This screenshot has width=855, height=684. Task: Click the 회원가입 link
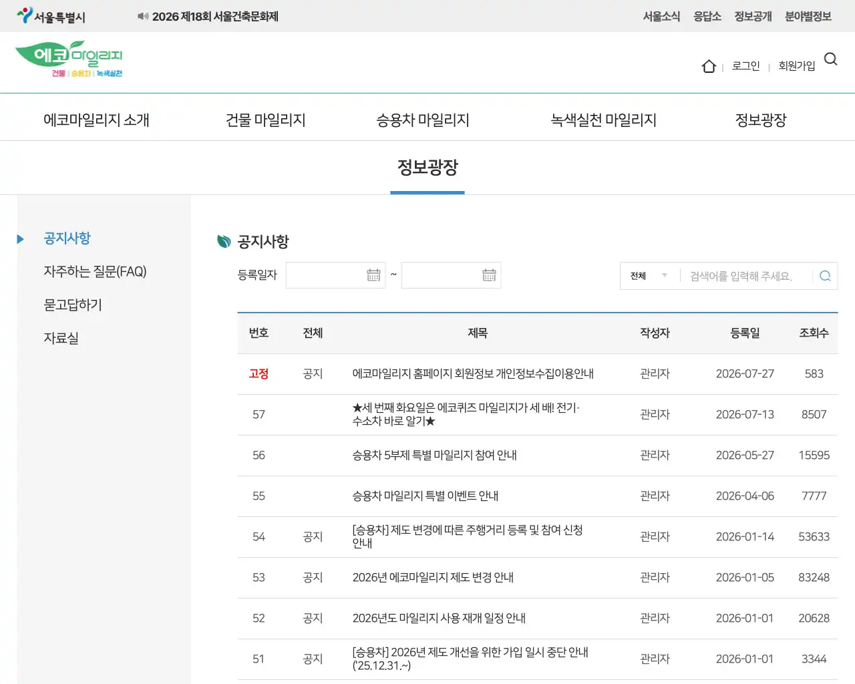click(797, 66)
